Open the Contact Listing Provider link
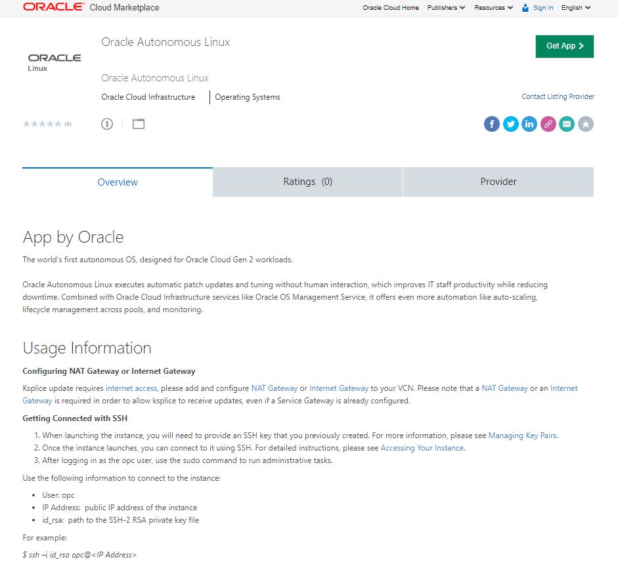 (x=558, y=96)
